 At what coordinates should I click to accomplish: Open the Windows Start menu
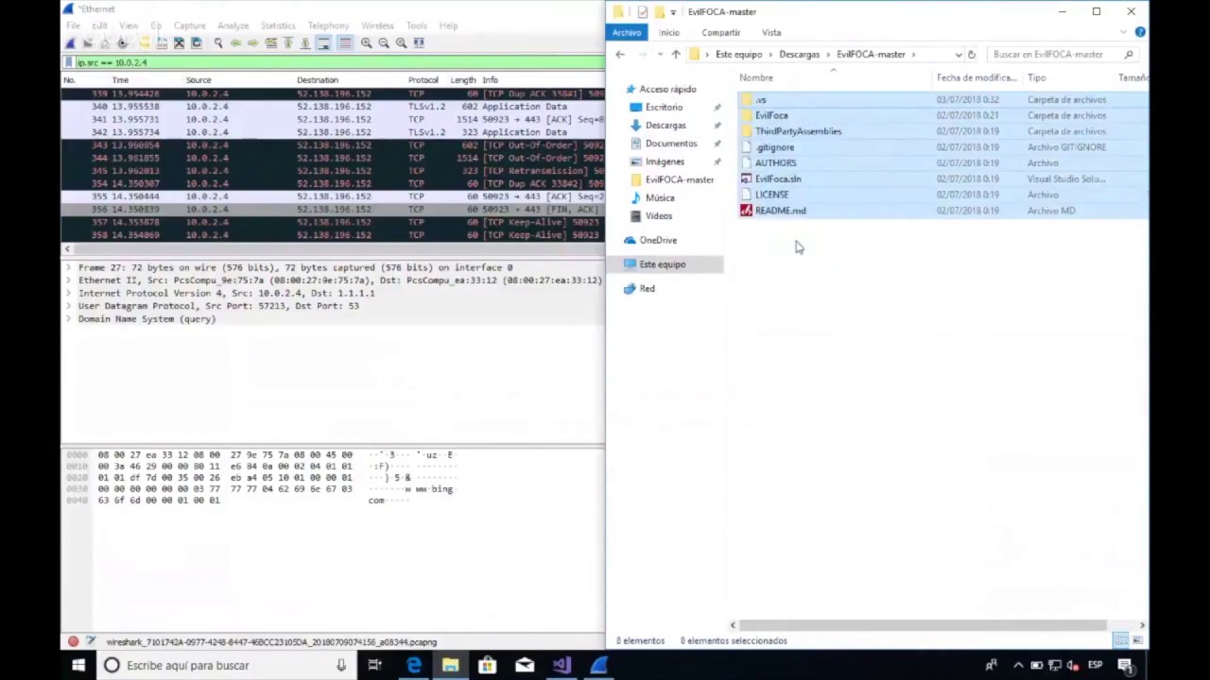[78, 665]
